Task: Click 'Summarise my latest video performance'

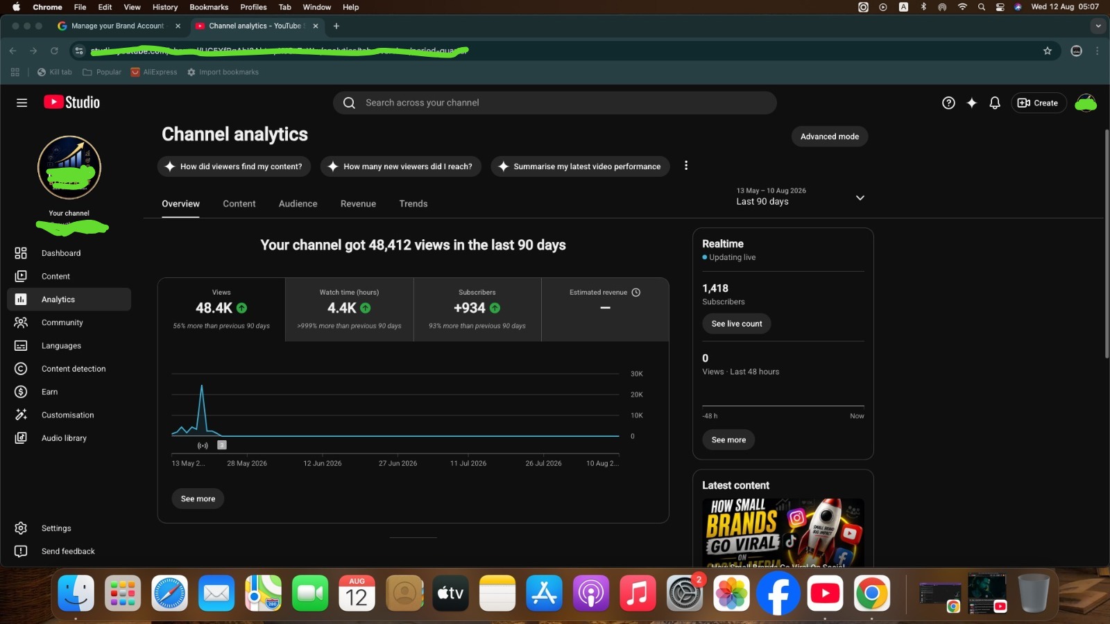Action: [580, 166]
